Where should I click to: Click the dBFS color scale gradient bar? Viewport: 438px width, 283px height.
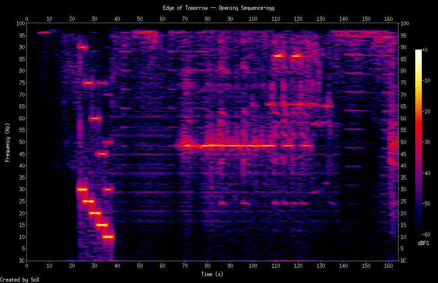click(x=418, y=142)
